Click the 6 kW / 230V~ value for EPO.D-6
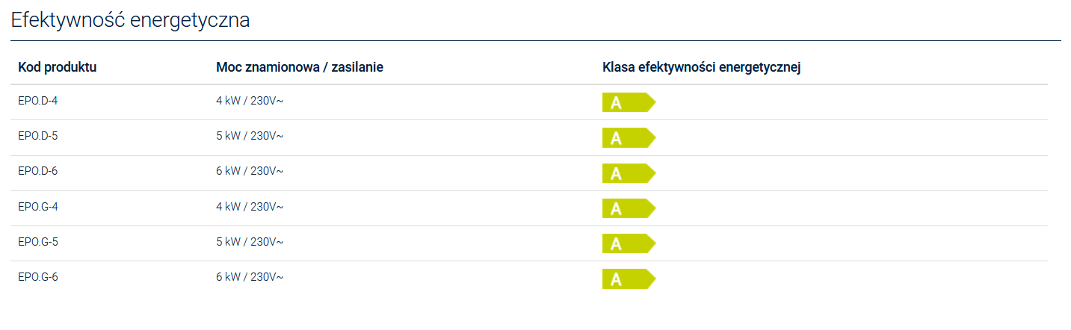The width and height of the screenshot is (1071, 330). 250,171
